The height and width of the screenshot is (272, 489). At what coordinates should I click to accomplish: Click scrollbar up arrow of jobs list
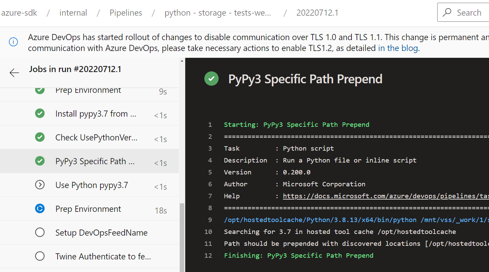(182, 61)
